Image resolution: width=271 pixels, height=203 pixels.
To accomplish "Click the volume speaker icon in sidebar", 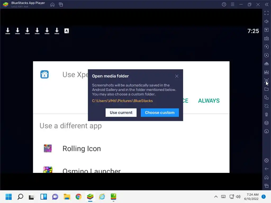I will [267, 21].
